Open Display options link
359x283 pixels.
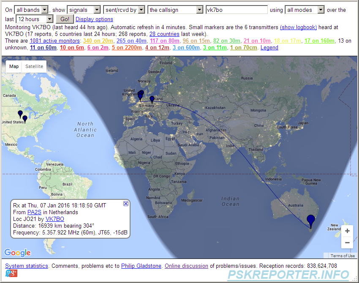click(94, 19)
